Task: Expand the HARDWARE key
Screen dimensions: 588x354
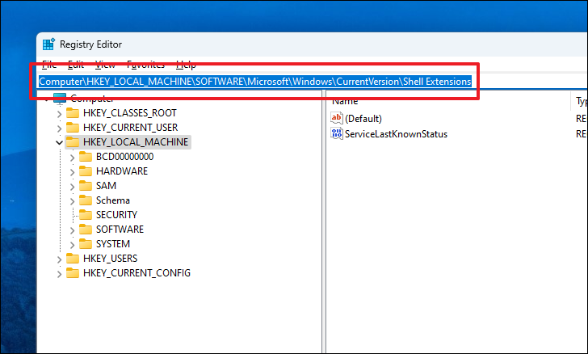Action: tap(73, 172)
